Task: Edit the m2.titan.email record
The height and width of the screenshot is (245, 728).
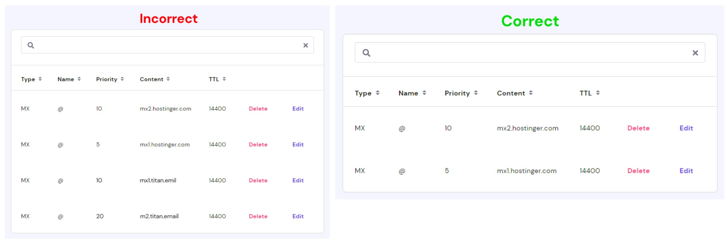Action: [298, 216]
